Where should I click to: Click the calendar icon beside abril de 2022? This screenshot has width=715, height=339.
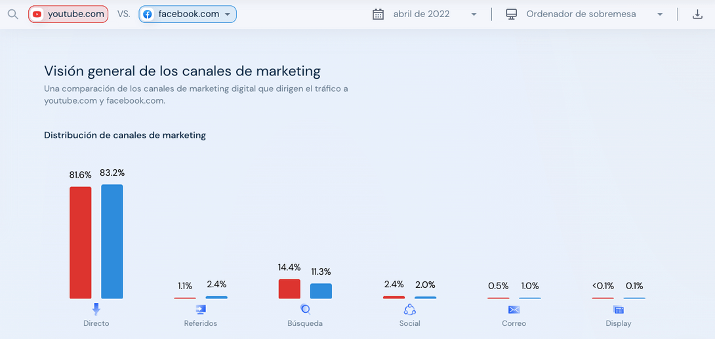pyautogui.click(x=378, y=14)
